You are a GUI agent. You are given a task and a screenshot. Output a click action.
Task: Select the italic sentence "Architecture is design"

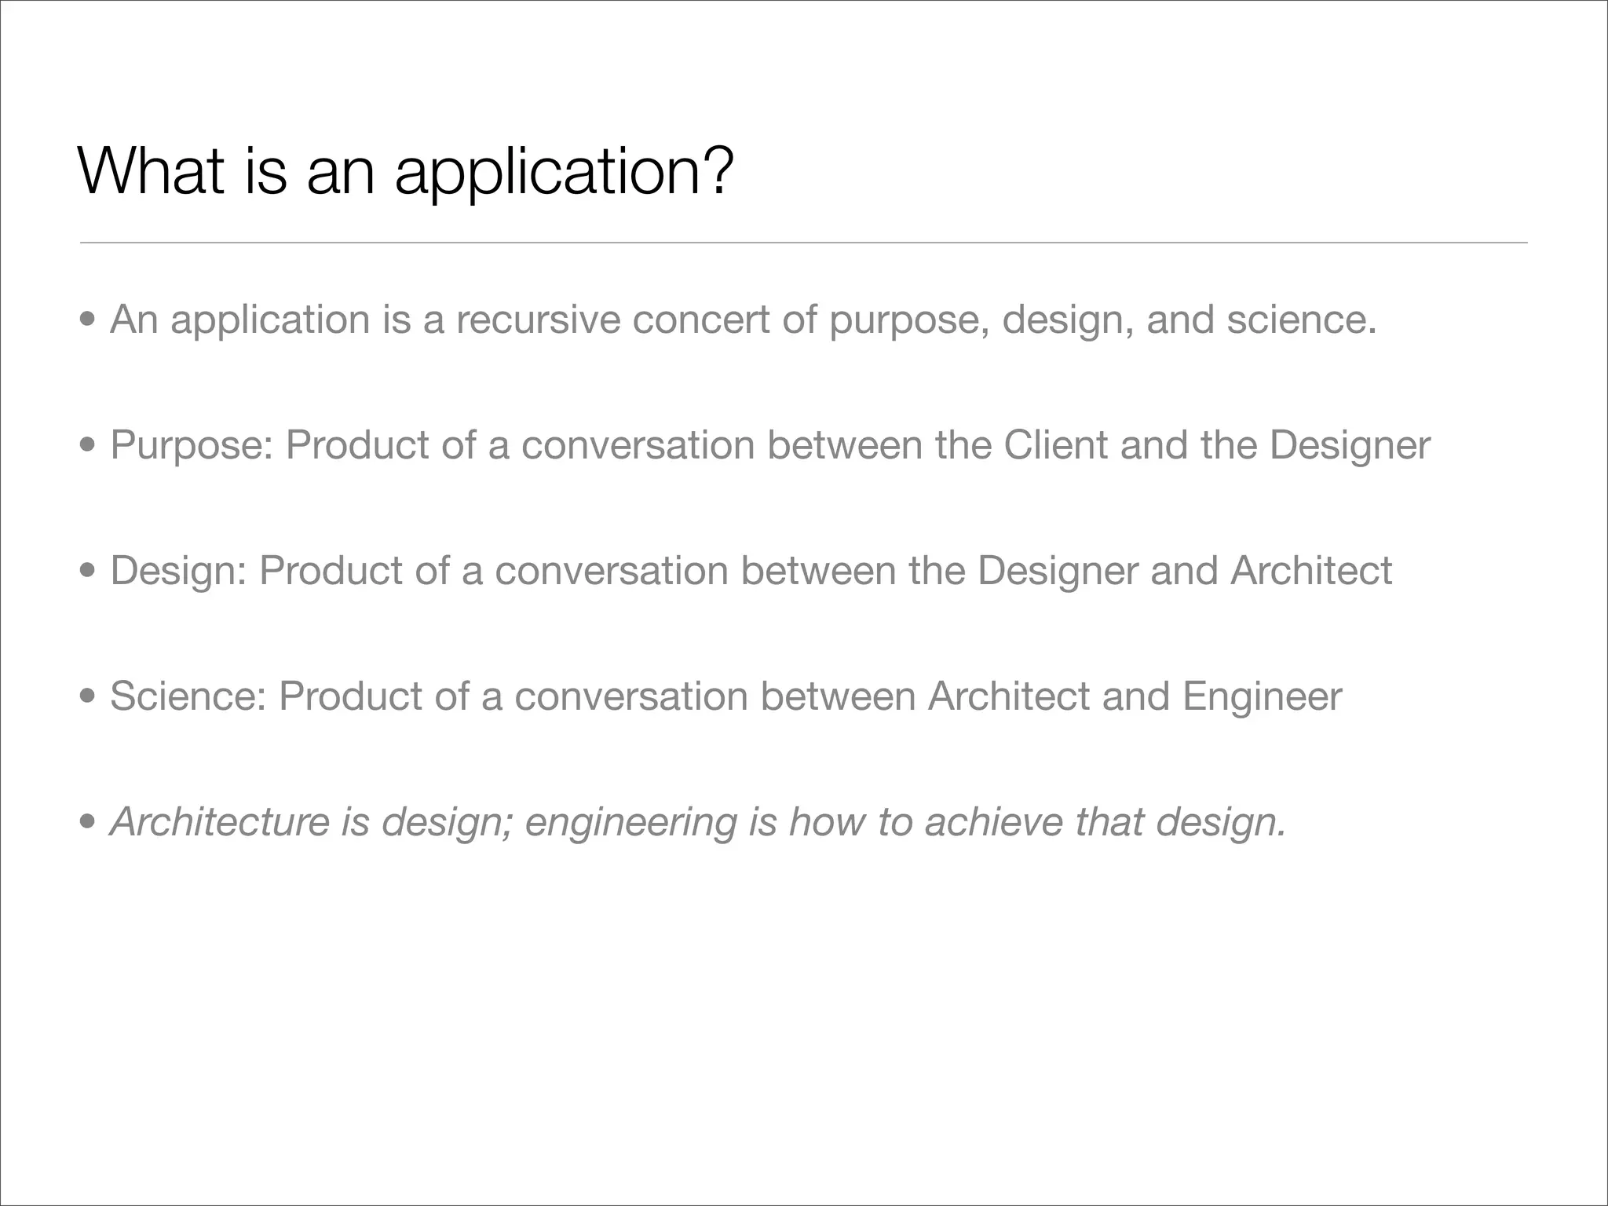[x=697, y=822]
